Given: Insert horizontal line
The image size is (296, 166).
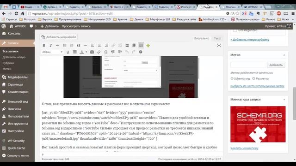Looking at the screenshot, I should [85, 46].
